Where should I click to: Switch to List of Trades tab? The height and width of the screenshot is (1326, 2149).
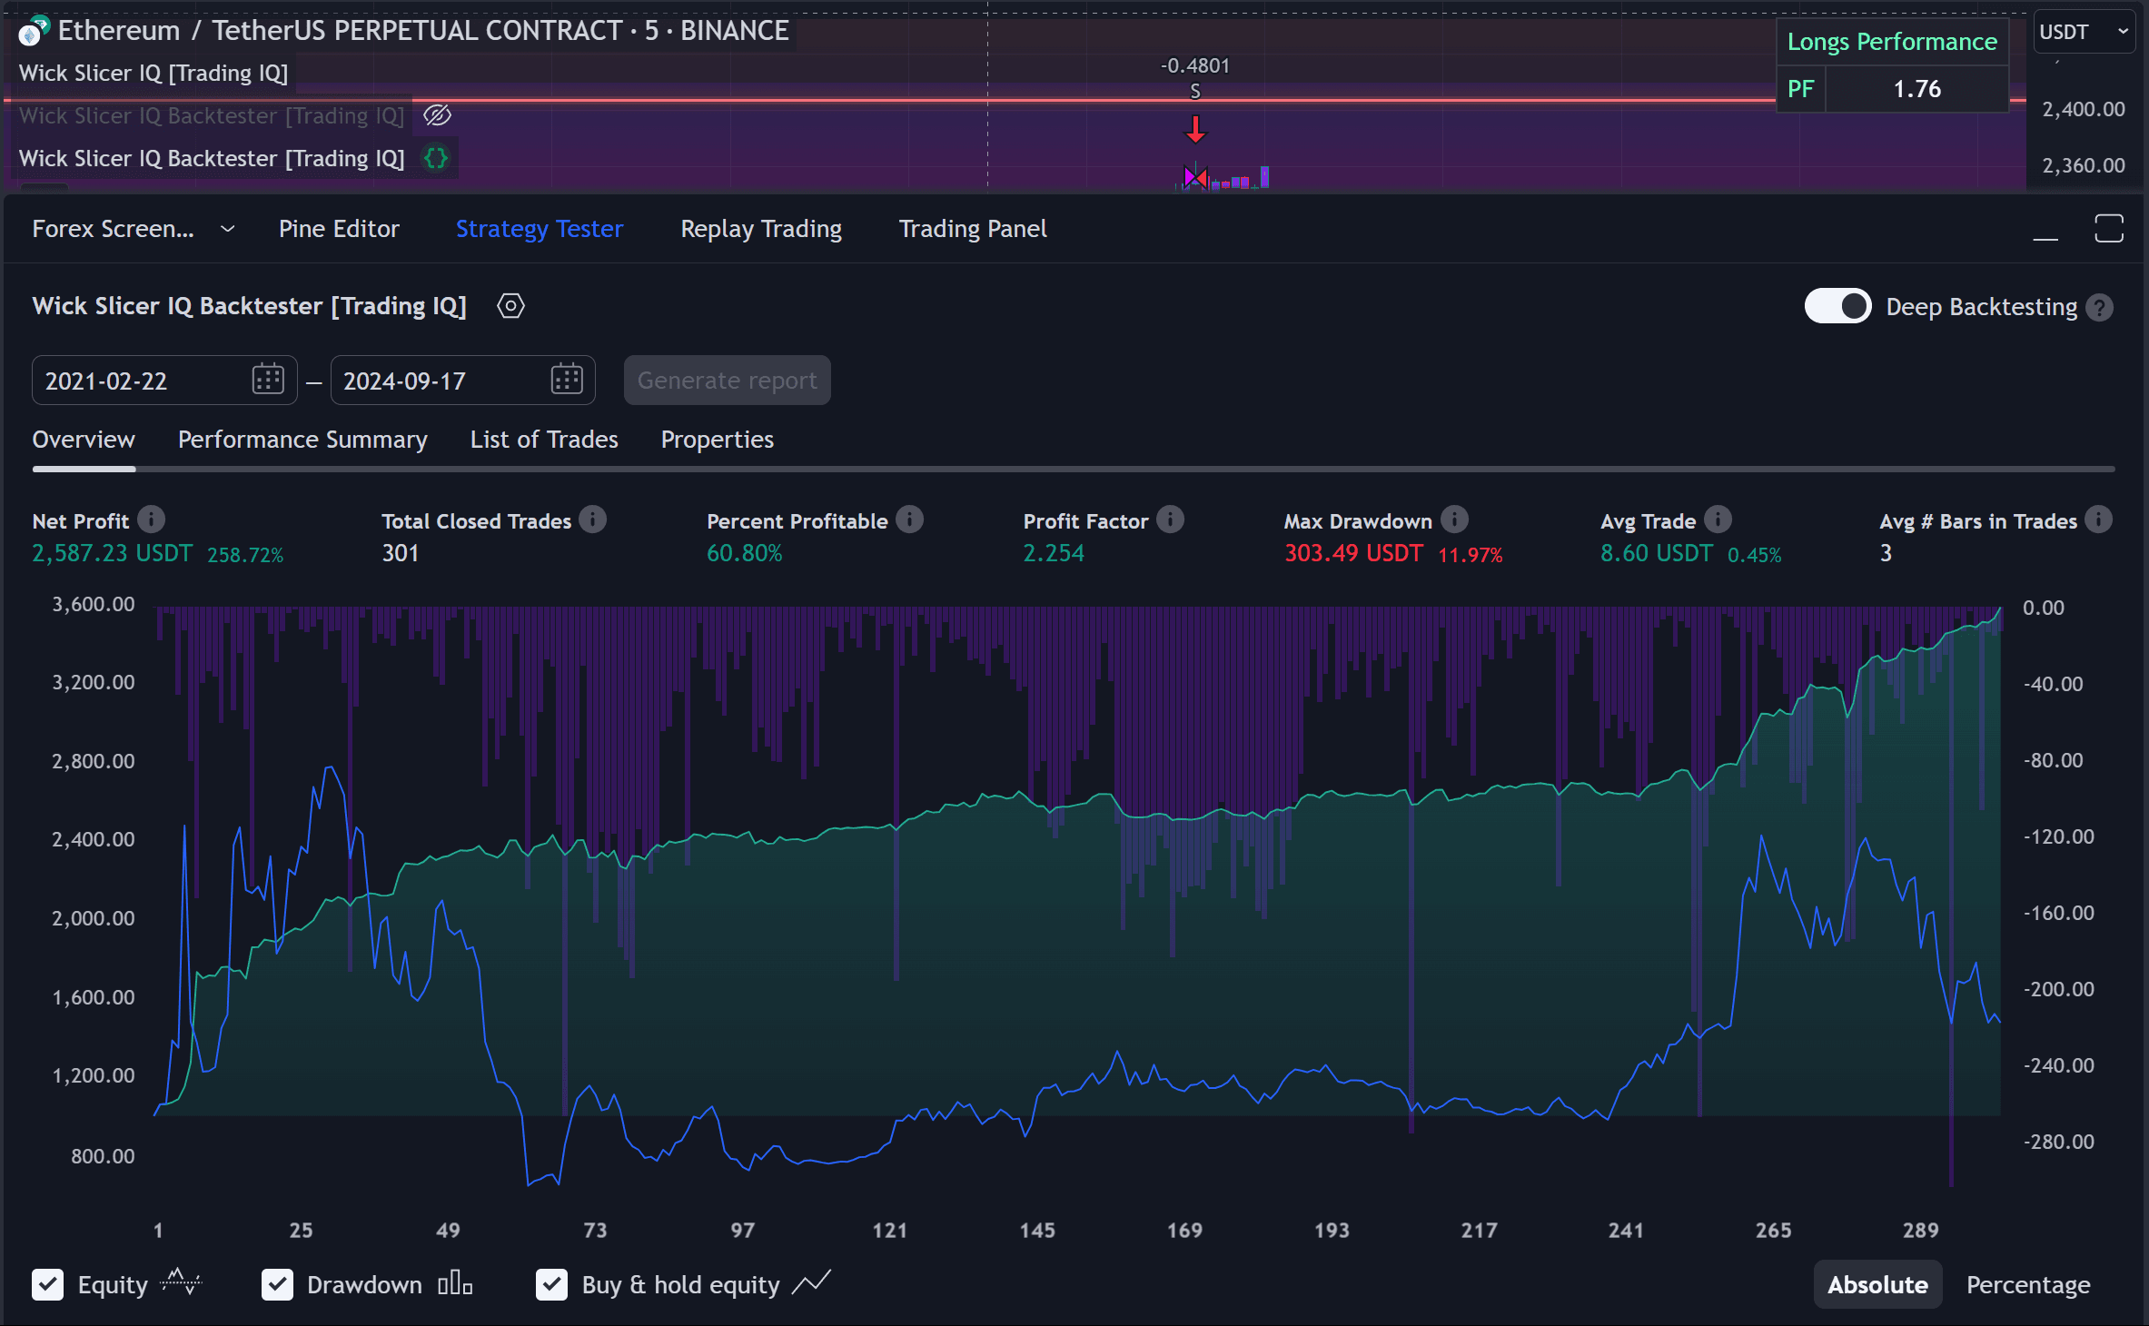544,440
